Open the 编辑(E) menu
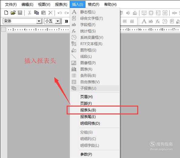 27,5
